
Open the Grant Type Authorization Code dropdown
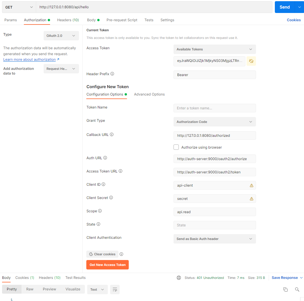pos(215,122)
